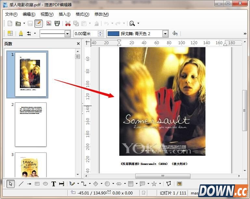Open the line style dropdown
Viewport: 250px width, 199px height.
pos(68,33)
